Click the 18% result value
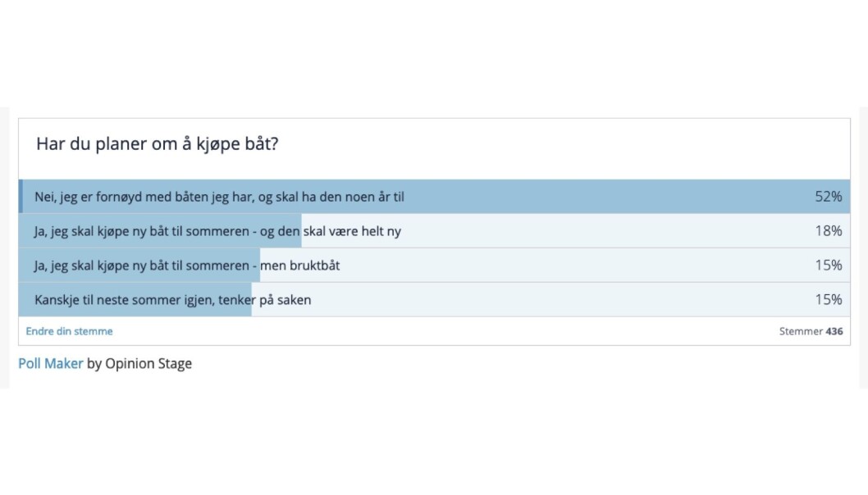The image size is (868, 495). [828, 230]
